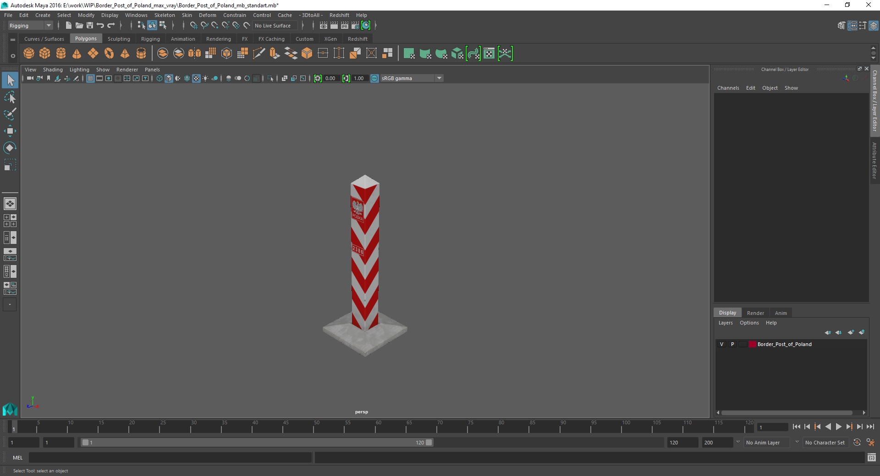
Task: Click the Layer Editor horizontal scrollbar
Action: pyautogui.click(x=786, y=412)
